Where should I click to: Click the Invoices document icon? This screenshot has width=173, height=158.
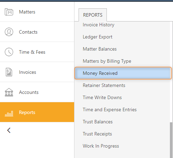pyautogui.click(x=9, y=72)
